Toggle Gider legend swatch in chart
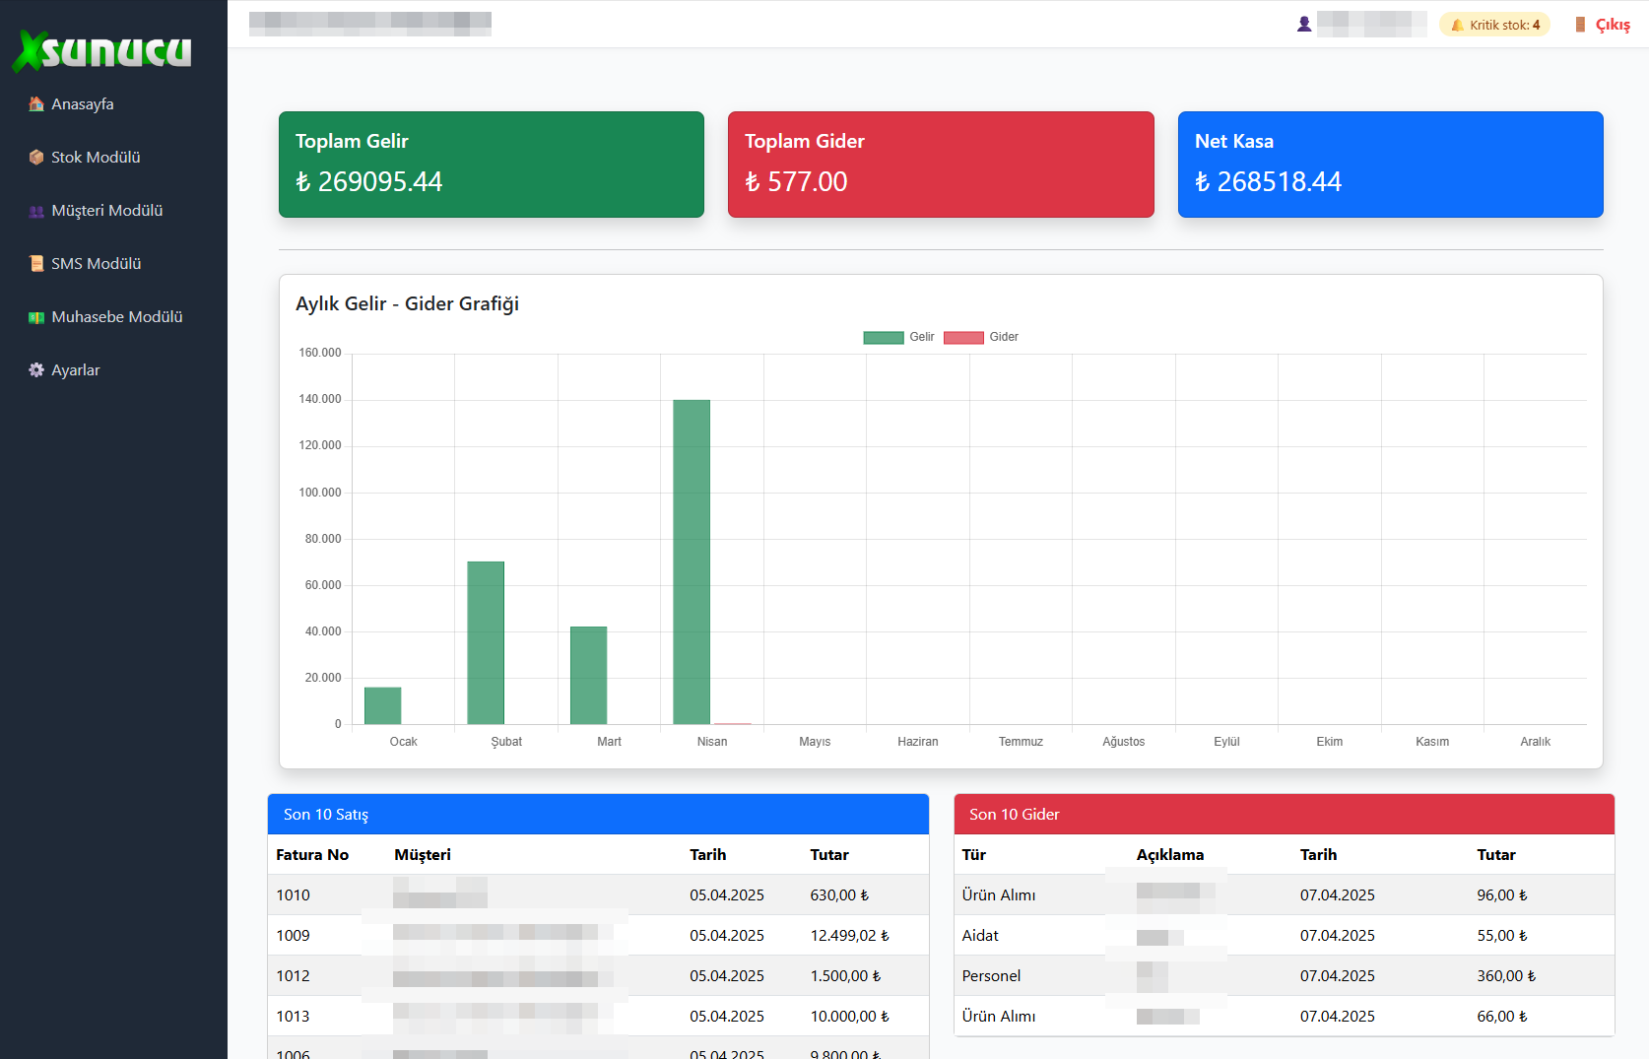This screenshot has width=1649, height=1059. click(963, 338)
